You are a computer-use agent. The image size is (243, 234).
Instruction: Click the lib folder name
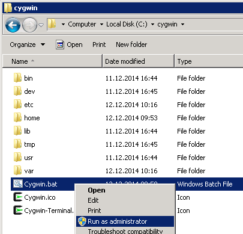point(27,131)
